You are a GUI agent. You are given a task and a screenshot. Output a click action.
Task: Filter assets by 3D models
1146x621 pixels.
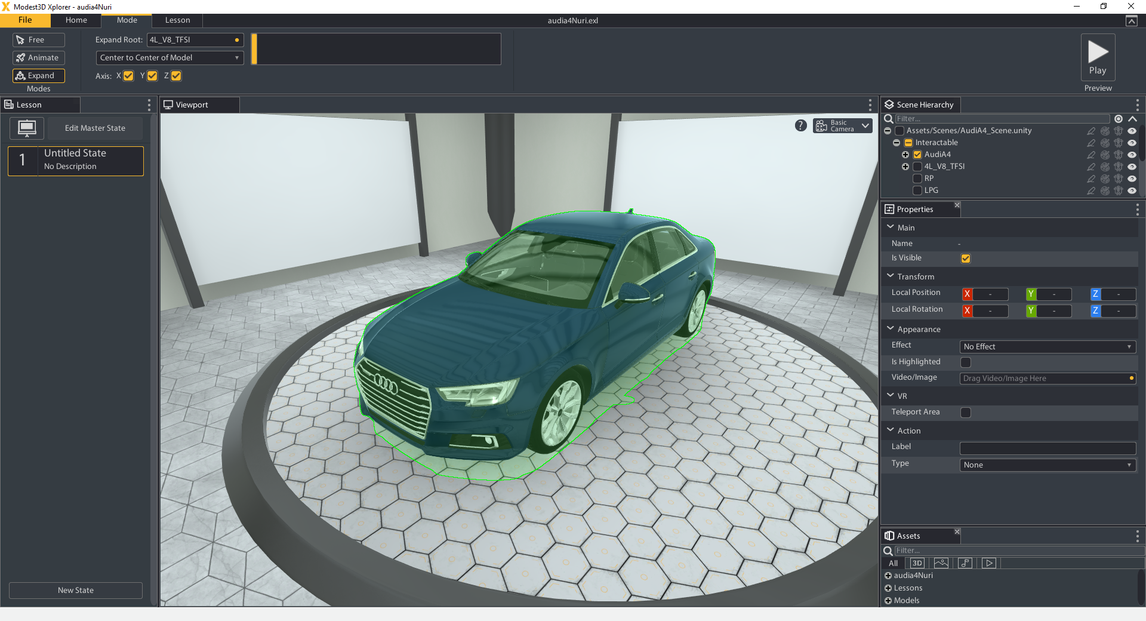(917, 563)
